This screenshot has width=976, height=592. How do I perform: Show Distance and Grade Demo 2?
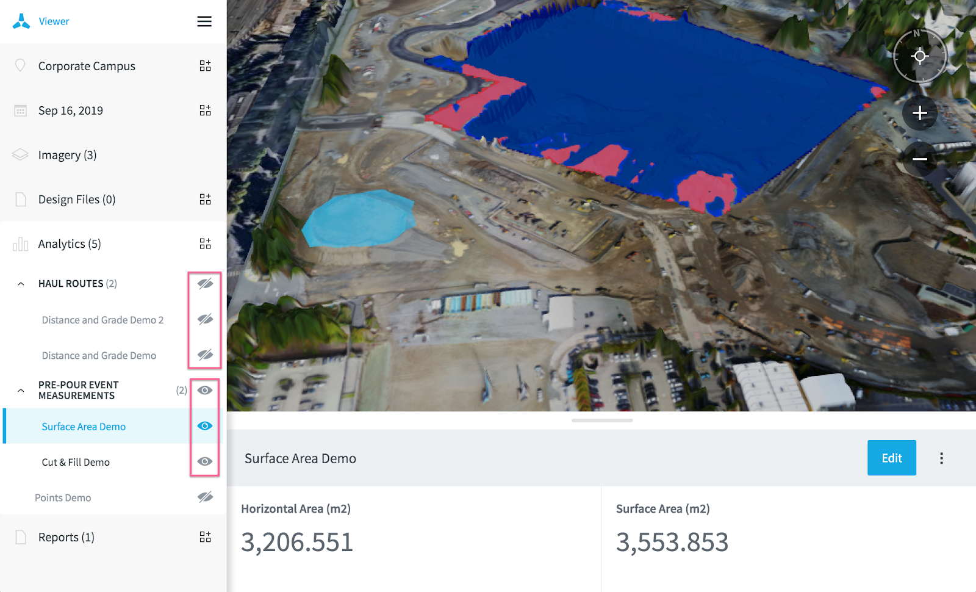[x=205, y=319]
